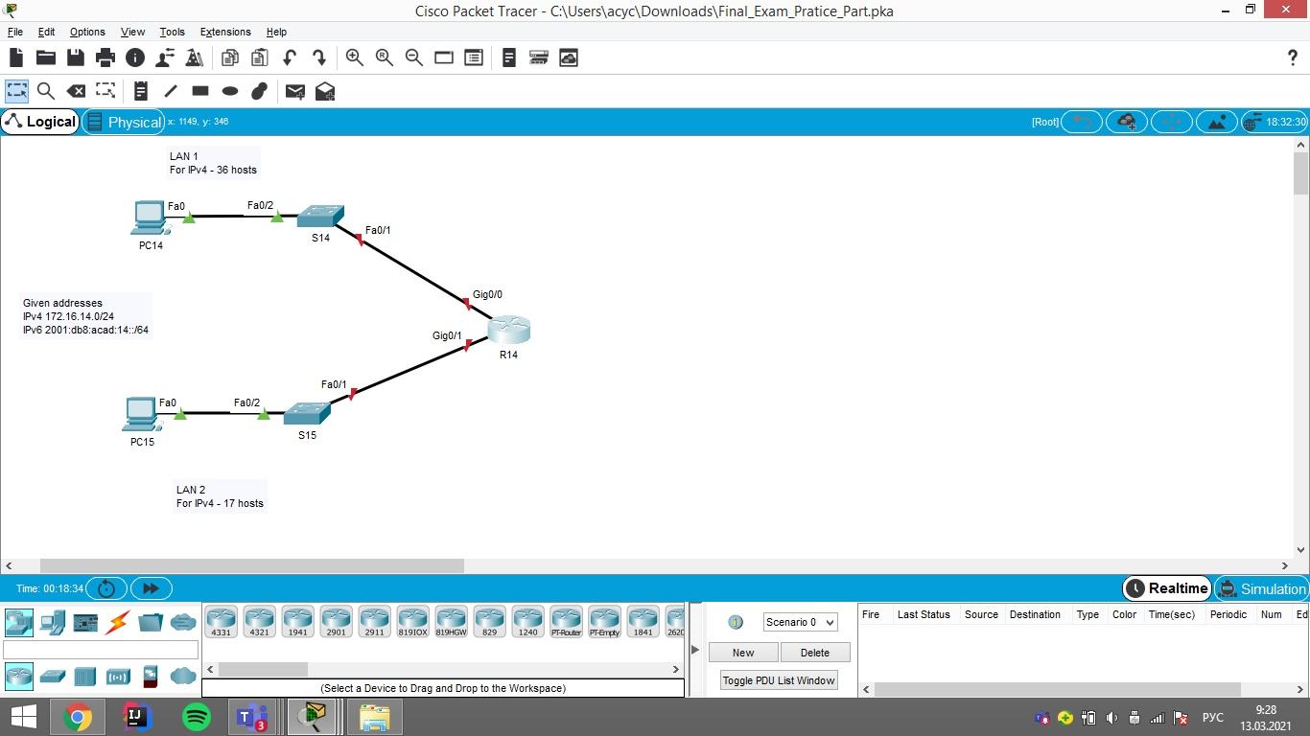Pick the Draw Ellipse tool
This screenshot has height=736, width=1310.
(x=230, y=91)
